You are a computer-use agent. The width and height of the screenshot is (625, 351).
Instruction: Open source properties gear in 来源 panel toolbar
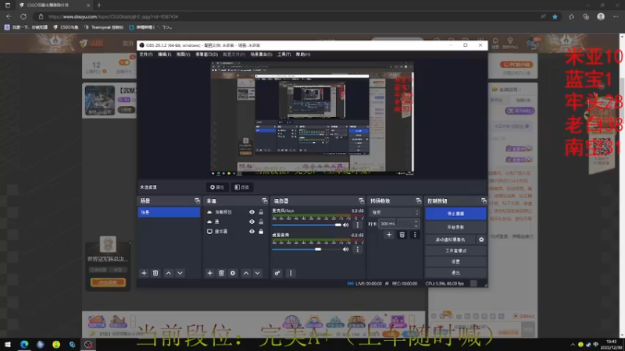pyautogui.click(x=233, y=273)
